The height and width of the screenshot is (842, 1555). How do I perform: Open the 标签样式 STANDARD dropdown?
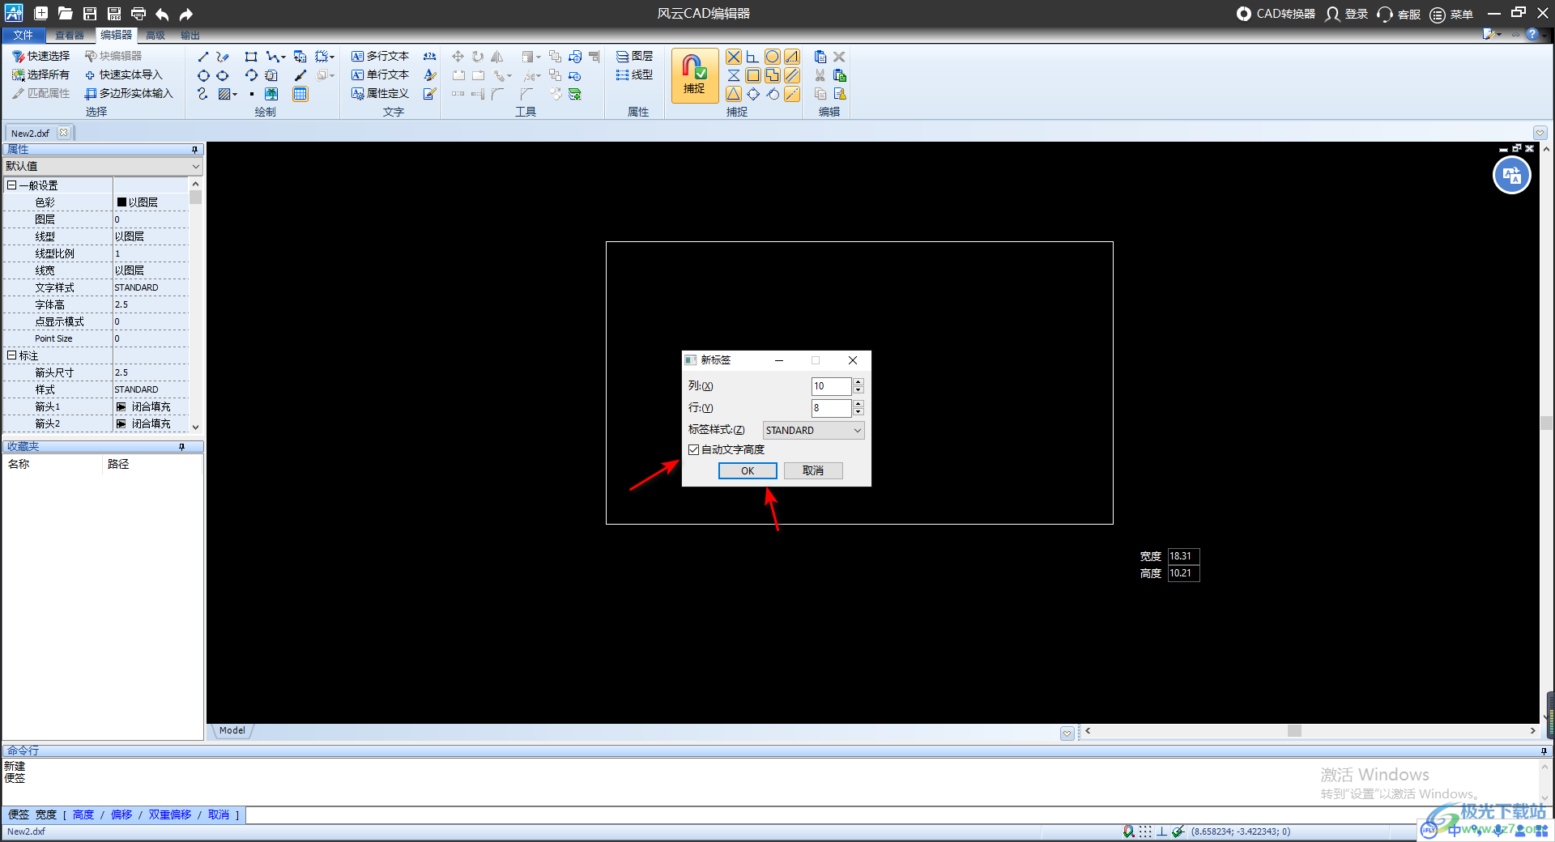tap(813, 431)
